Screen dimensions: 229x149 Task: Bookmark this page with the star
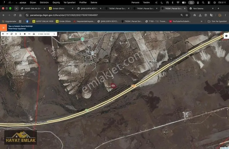click(187, 15)
